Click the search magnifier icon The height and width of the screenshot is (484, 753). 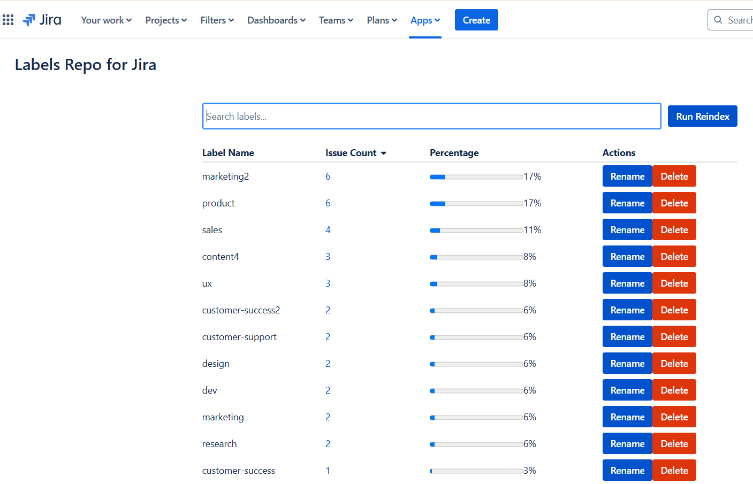pyautogui.click(x=718, y=20)
